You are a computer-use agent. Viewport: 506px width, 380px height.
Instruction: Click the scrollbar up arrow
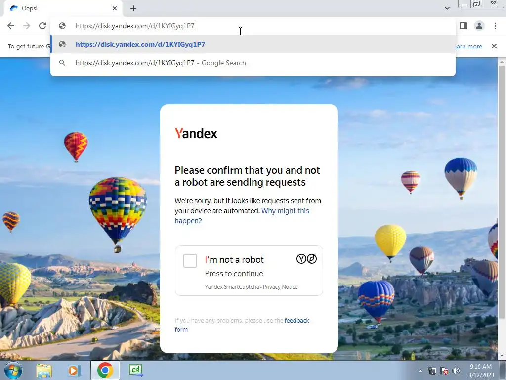click(x=502, y=61)
